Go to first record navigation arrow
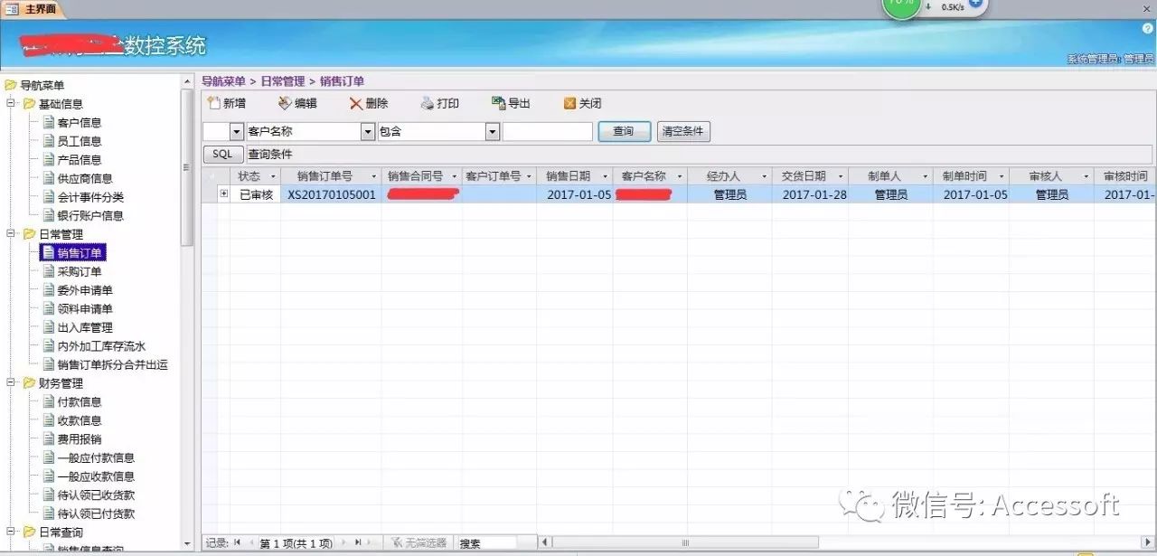This screenshot has width=1157, height=556. 238,542
